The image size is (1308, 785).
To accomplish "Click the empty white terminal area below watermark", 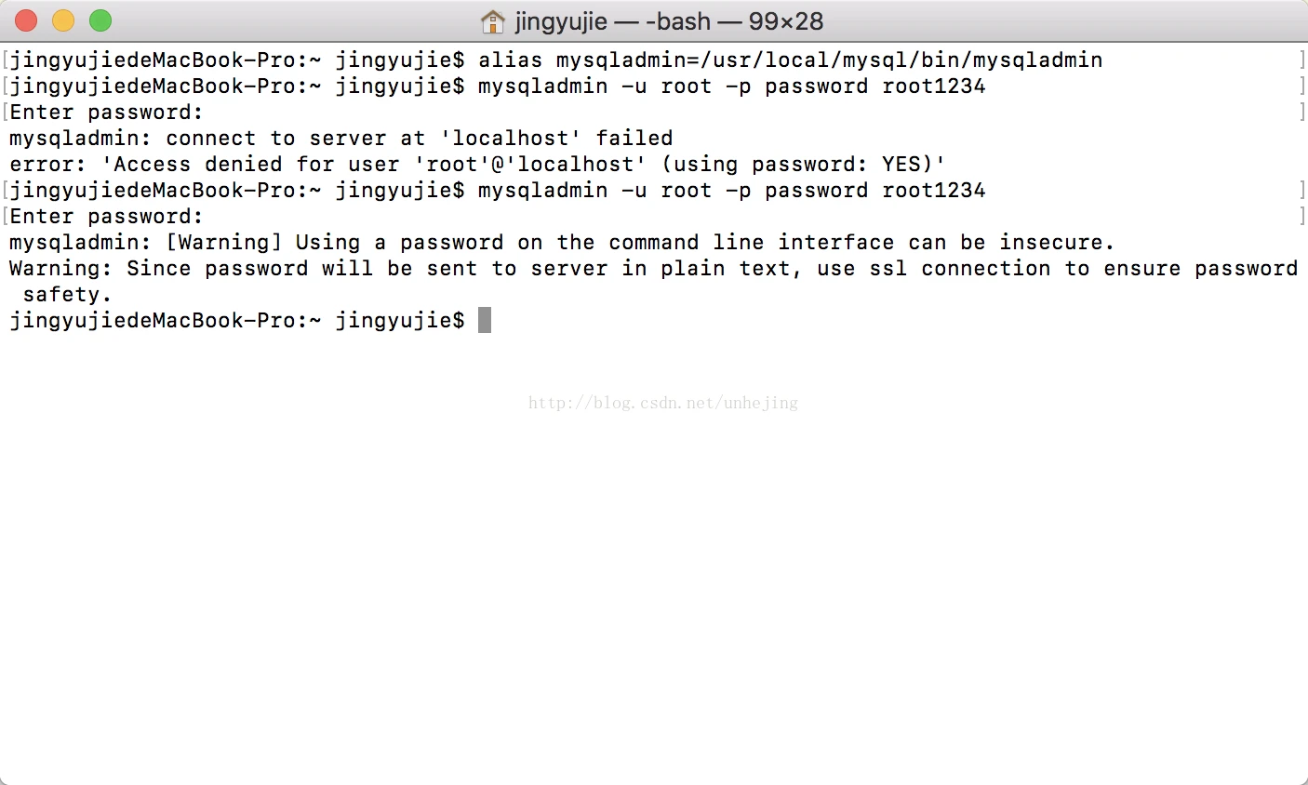I will point(654,595).
